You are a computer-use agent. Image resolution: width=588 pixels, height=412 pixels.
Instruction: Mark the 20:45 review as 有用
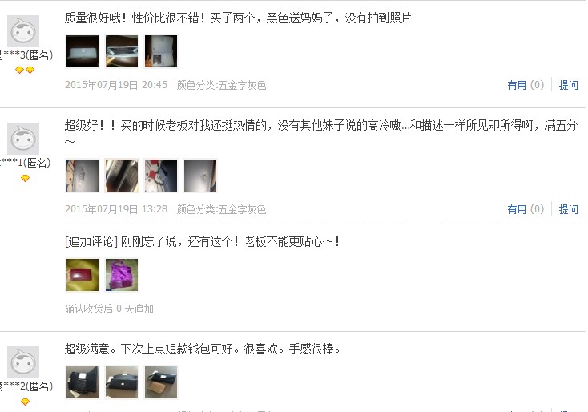click(x=526, y=85)
